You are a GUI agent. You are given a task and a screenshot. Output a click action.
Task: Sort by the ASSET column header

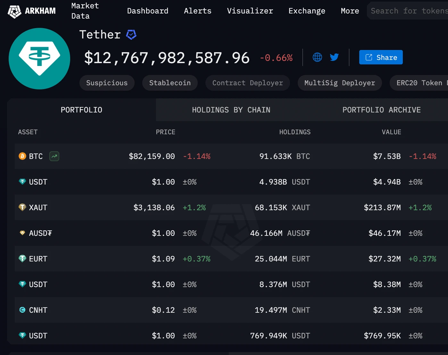tap(28, 132)
